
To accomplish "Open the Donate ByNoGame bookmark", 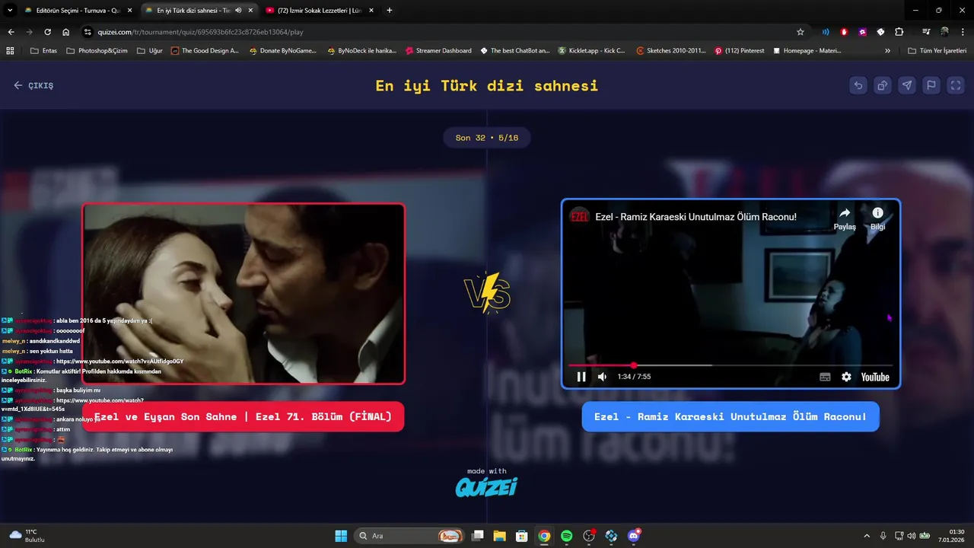I will coord(282,50).
